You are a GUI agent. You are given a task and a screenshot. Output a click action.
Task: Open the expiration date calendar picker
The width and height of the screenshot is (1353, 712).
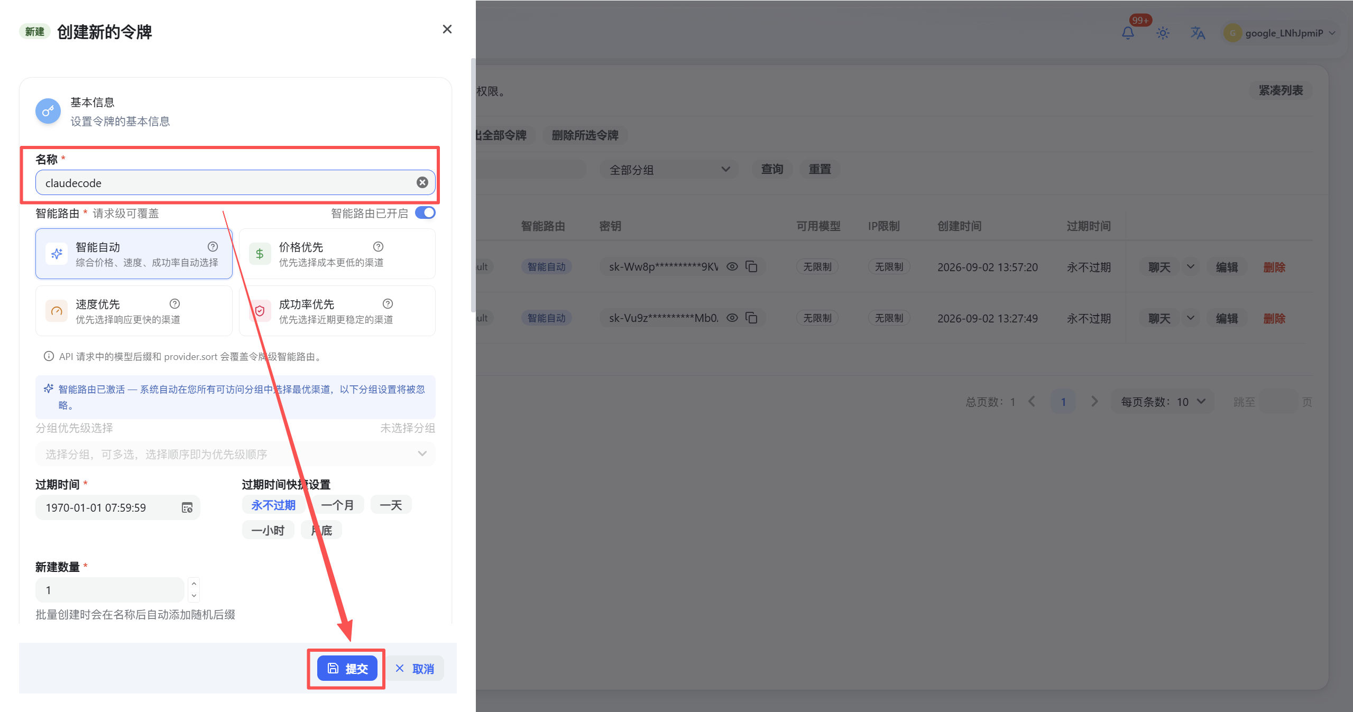[x=187, y=507]
